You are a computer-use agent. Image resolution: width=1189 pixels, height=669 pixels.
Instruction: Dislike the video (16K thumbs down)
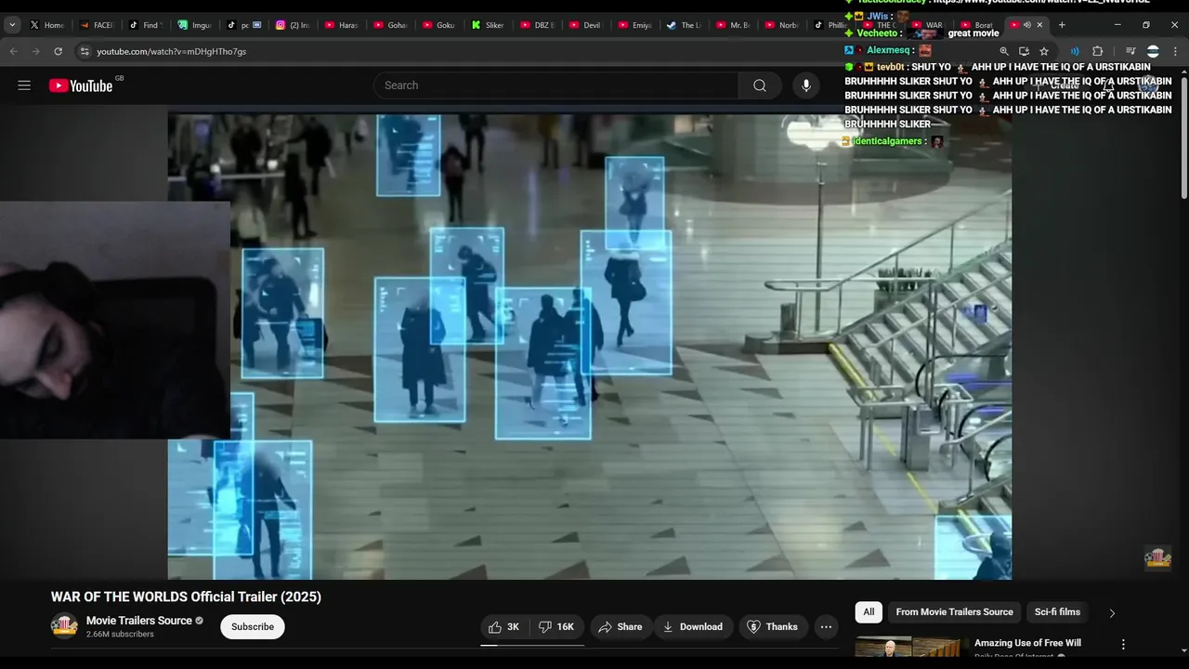tap(556, 627)
